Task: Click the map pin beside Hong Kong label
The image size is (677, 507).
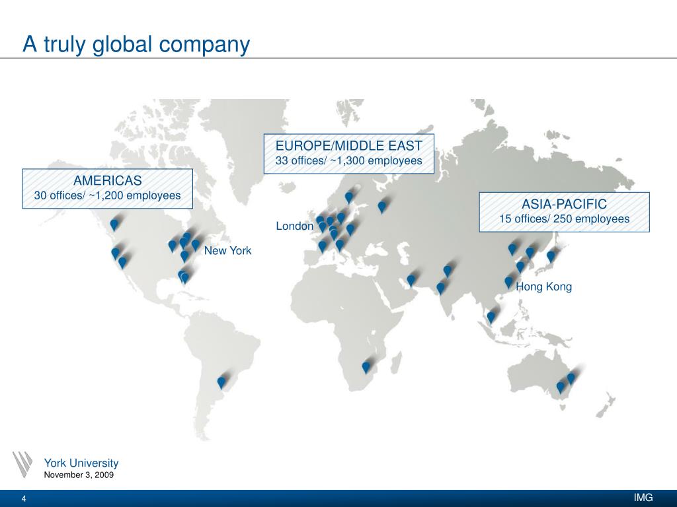Action: click(508, 283)
